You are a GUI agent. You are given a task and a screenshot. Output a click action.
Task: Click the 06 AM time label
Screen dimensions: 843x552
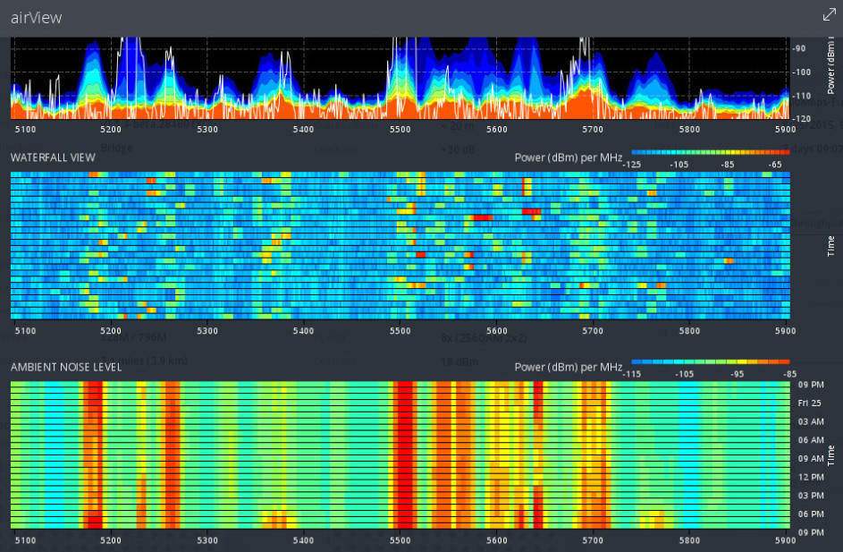[810, 439]
